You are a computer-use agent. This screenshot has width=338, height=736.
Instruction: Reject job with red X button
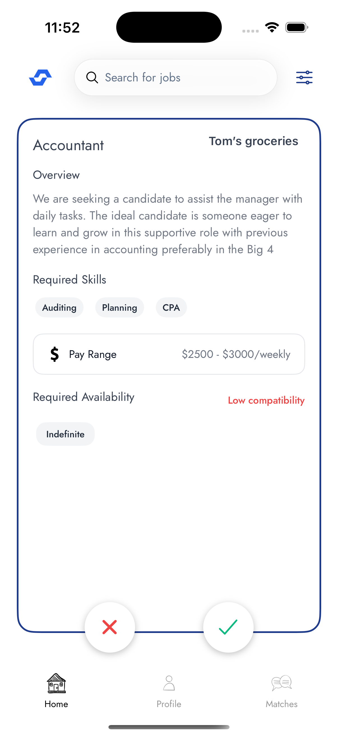click(110, 627)
